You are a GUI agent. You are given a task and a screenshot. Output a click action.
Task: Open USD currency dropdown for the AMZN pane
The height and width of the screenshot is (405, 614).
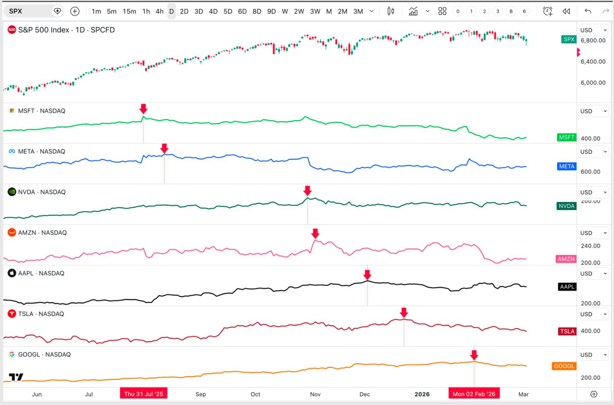(593, 233)
